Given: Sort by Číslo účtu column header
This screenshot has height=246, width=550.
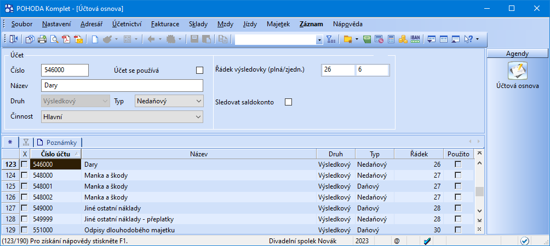Looking at the screenshot, I should tap(56, 154).
